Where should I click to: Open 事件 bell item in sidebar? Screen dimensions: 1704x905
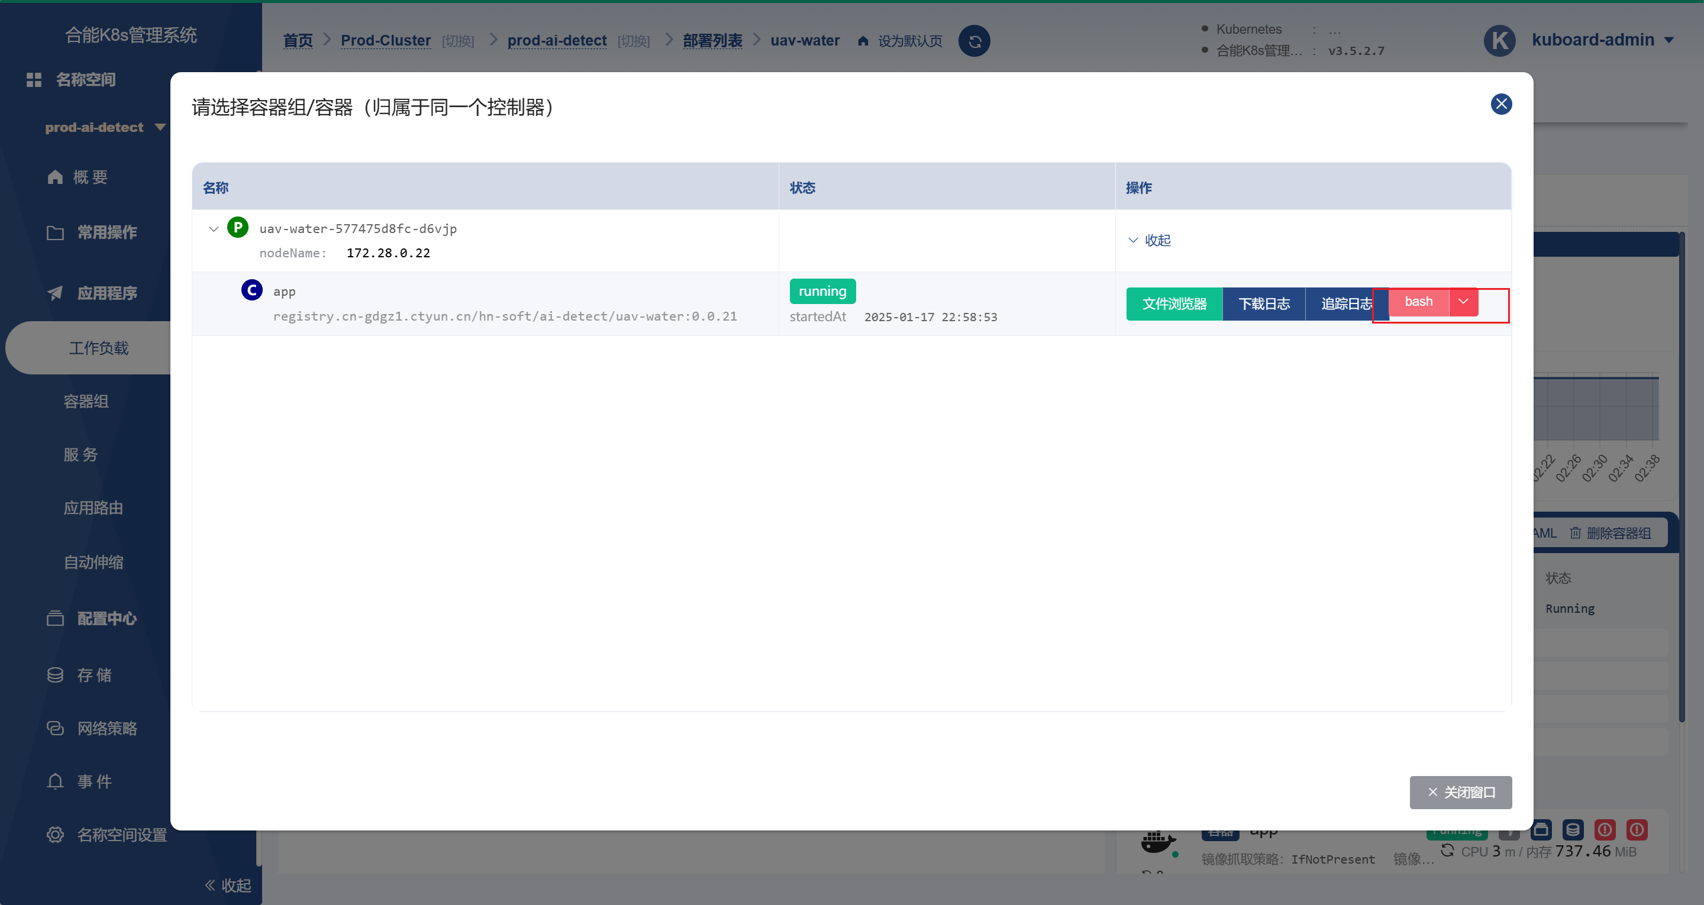[x=79, y=781]
